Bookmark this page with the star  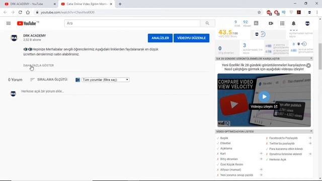[x=259, y=12]
